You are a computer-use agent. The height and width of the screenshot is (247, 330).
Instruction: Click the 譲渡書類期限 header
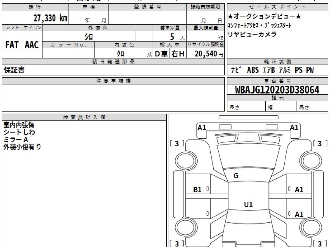tap(205, 7)
